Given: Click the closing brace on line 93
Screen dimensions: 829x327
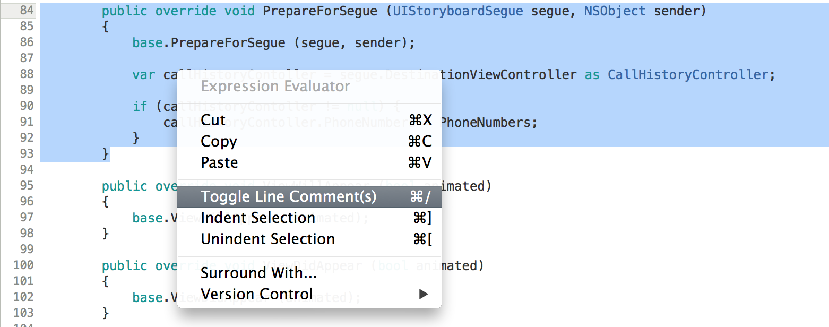Looking at the screenshot, I should pos(106,154).
